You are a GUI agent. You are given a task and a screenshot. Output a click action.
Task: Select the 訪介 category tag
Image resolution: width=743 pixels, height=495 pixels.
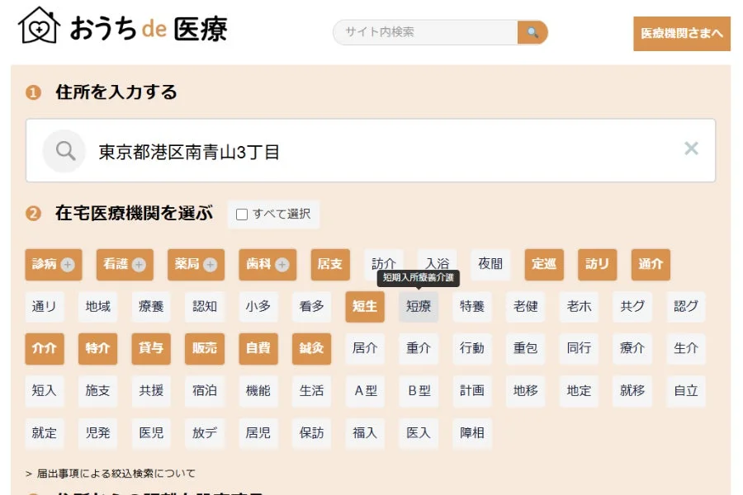point(384,264)
